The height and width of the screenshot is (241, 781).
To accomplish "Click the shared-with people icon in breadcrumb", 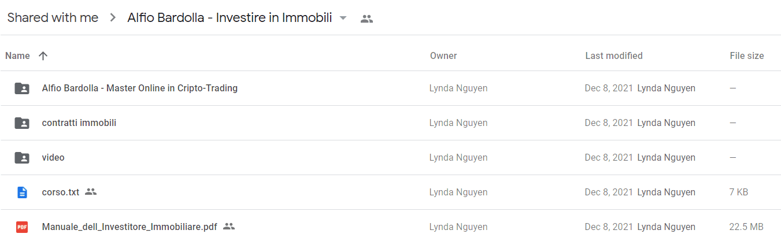I will (x=367, y=18).
